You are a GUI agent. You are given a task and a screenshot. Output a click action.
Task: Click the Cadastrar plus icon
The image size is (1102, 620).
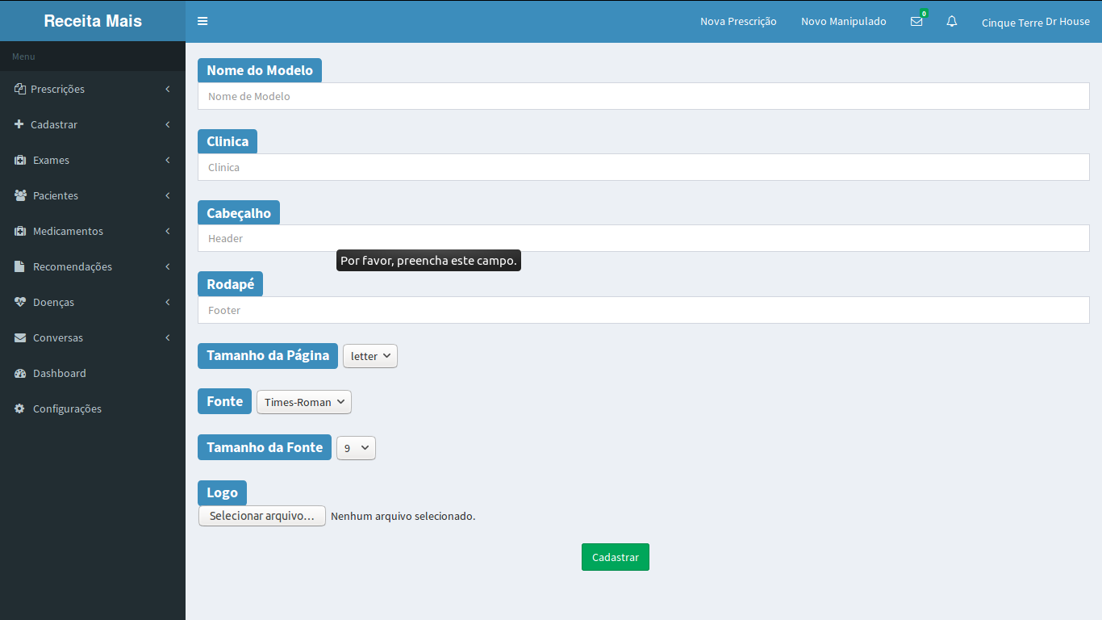(19, 124)
